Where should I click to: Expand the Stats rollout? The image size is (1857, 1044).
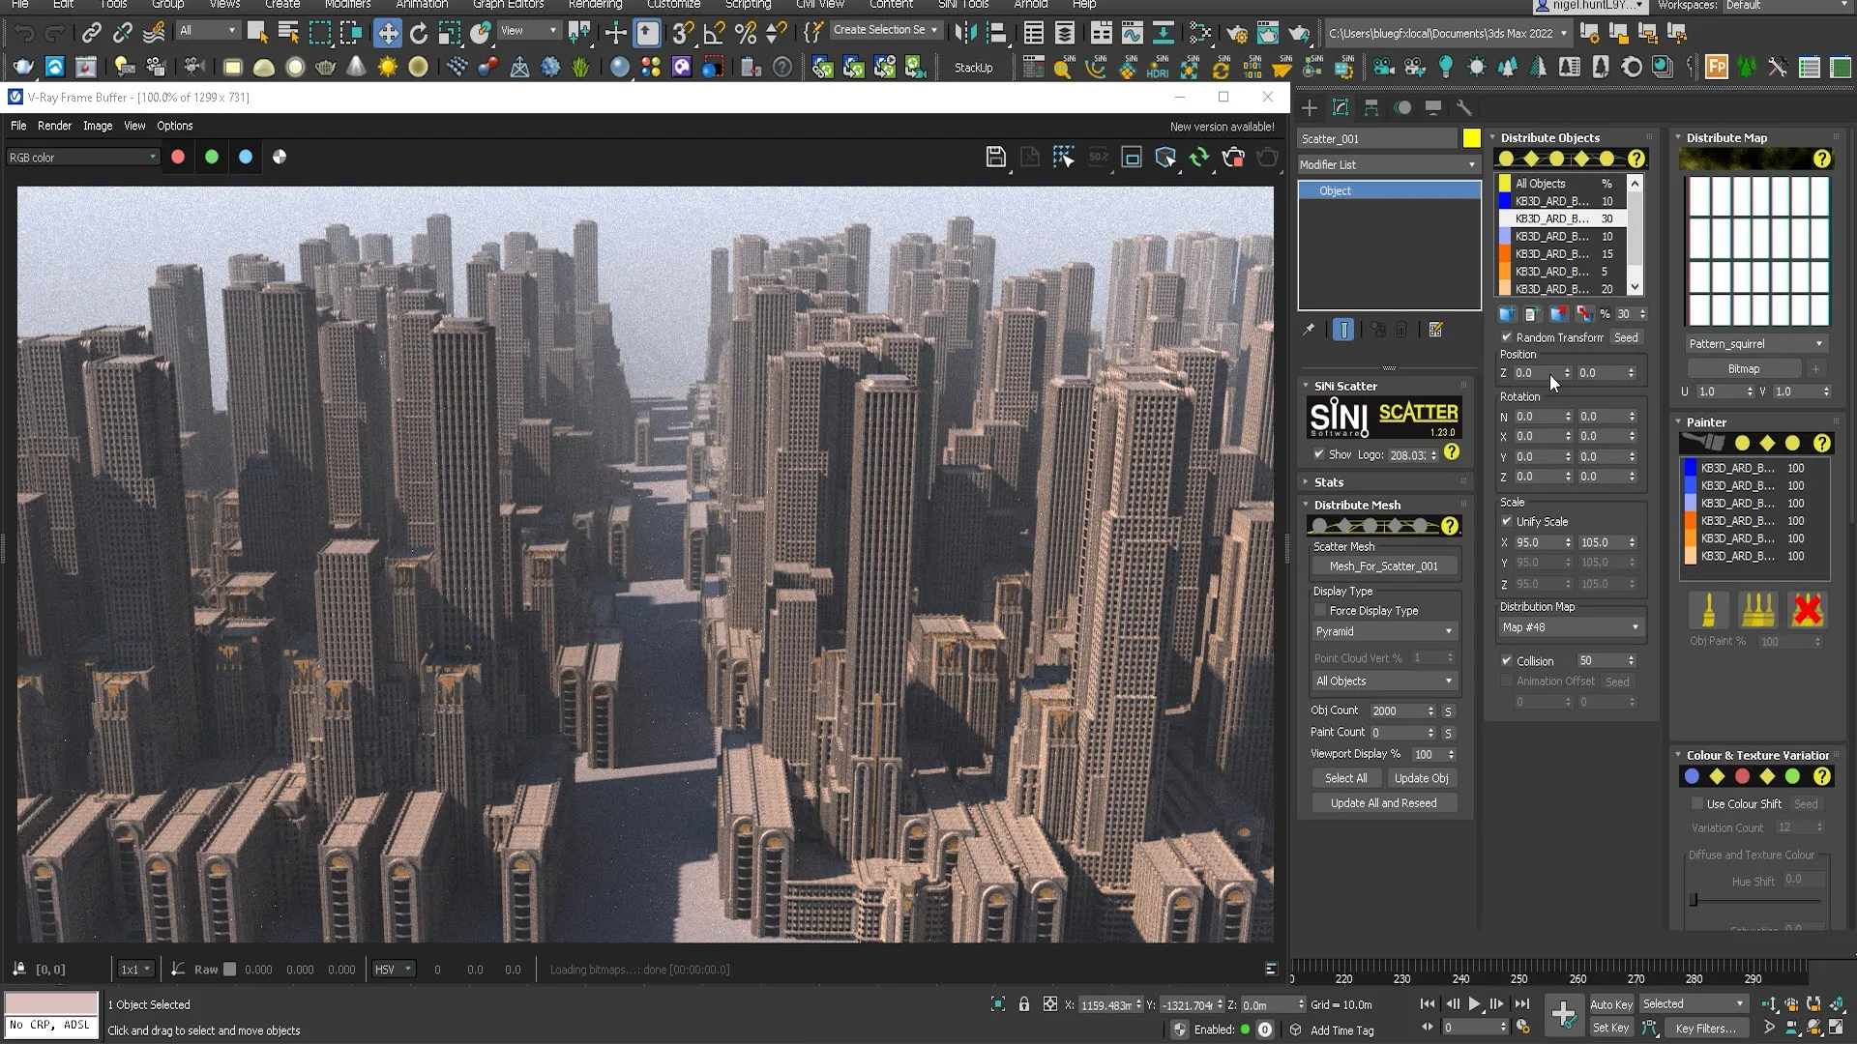click(1328, 482)
